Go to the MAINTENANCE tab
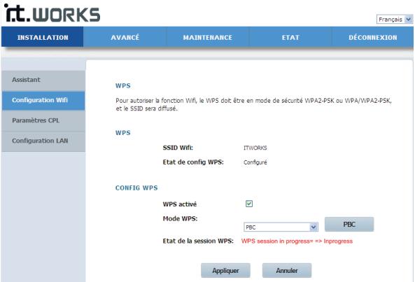415x282 pixels. 207,37
